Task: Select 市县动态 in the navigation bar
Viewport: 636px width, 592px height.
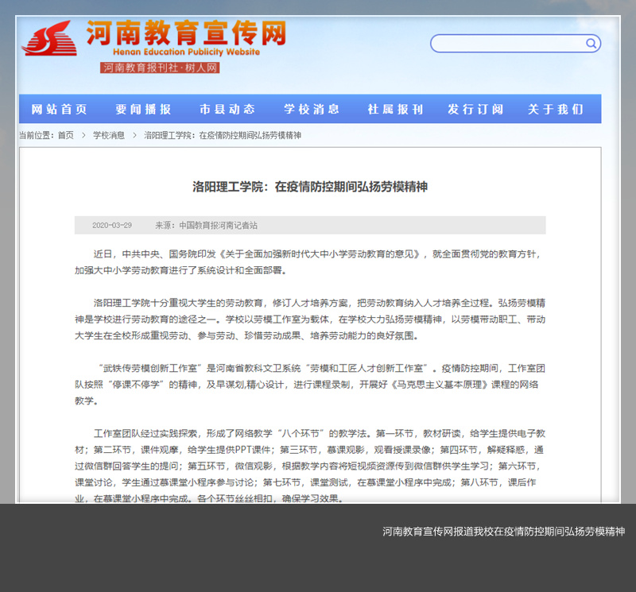Action: point(227,110)
